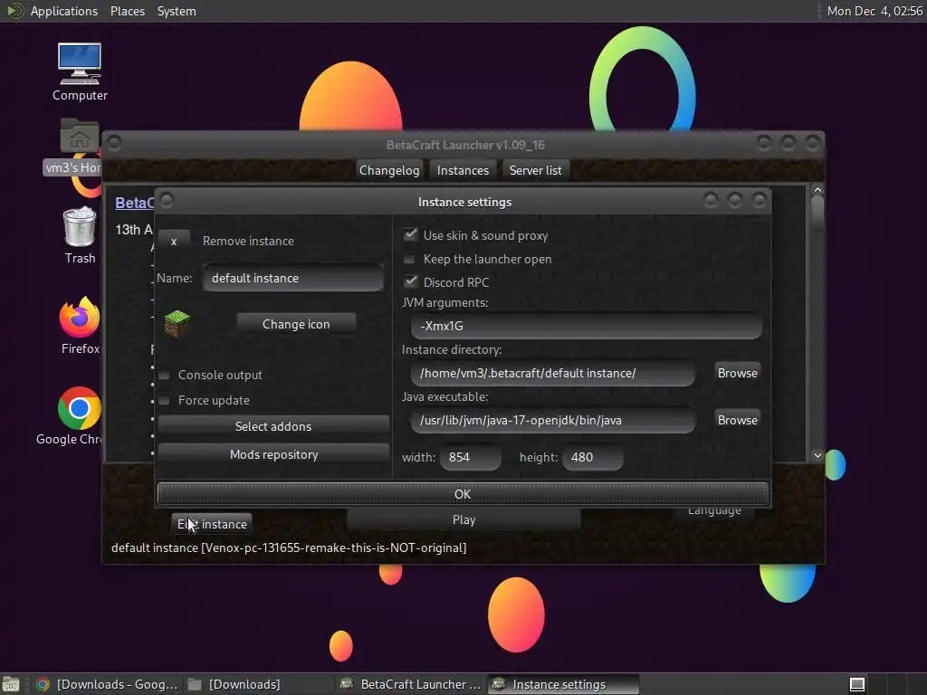Open the Trash desktop icon
This screenshot has width=927, height=695.
coord(80,234)
